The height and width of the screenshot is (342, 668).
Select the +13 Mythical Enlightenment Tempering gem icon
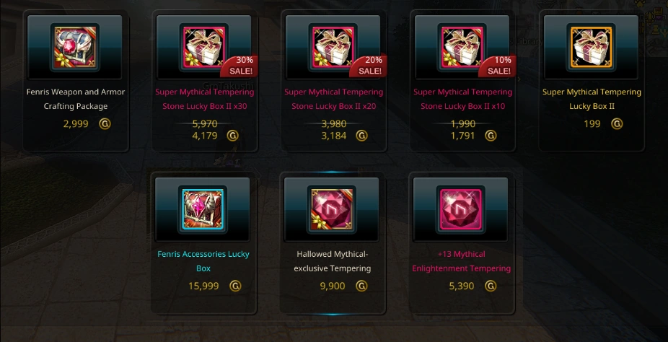point(461,209)
